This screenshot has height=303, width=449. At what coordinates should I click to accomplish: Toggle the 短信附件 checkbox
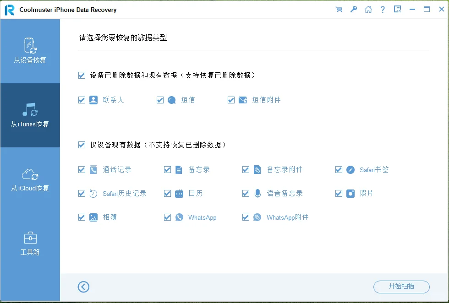coord(231,100)
